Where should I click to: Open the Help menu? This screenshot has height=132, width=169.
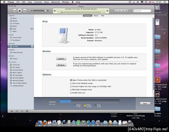pos(78,2)
